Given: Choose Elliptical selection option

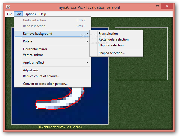Looking at the screenshot, I should click(116, 45).
